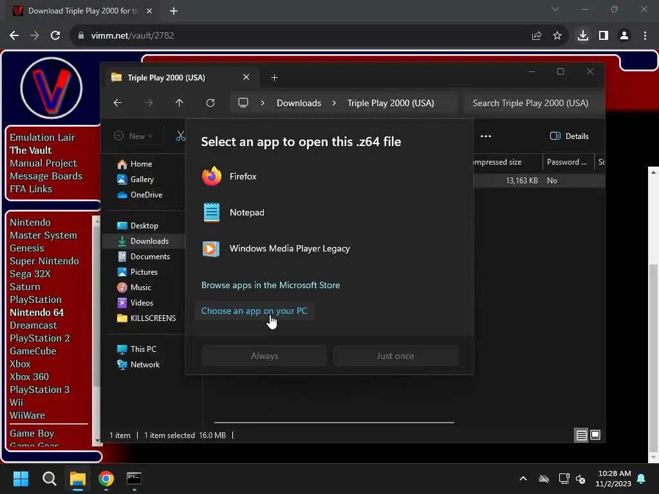Pick Windows Media Player Legacy app
The width and height of the screenshot is (659, 494).
(329, 249)
